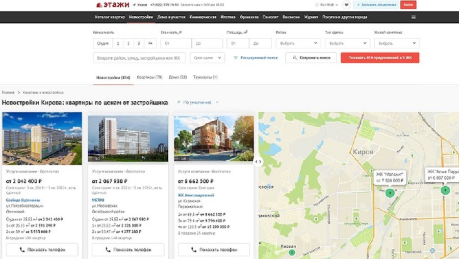The image size is (459, 259).
Task: Open the hamburger menu in navigation bar
Action: (x=413, y=17)
